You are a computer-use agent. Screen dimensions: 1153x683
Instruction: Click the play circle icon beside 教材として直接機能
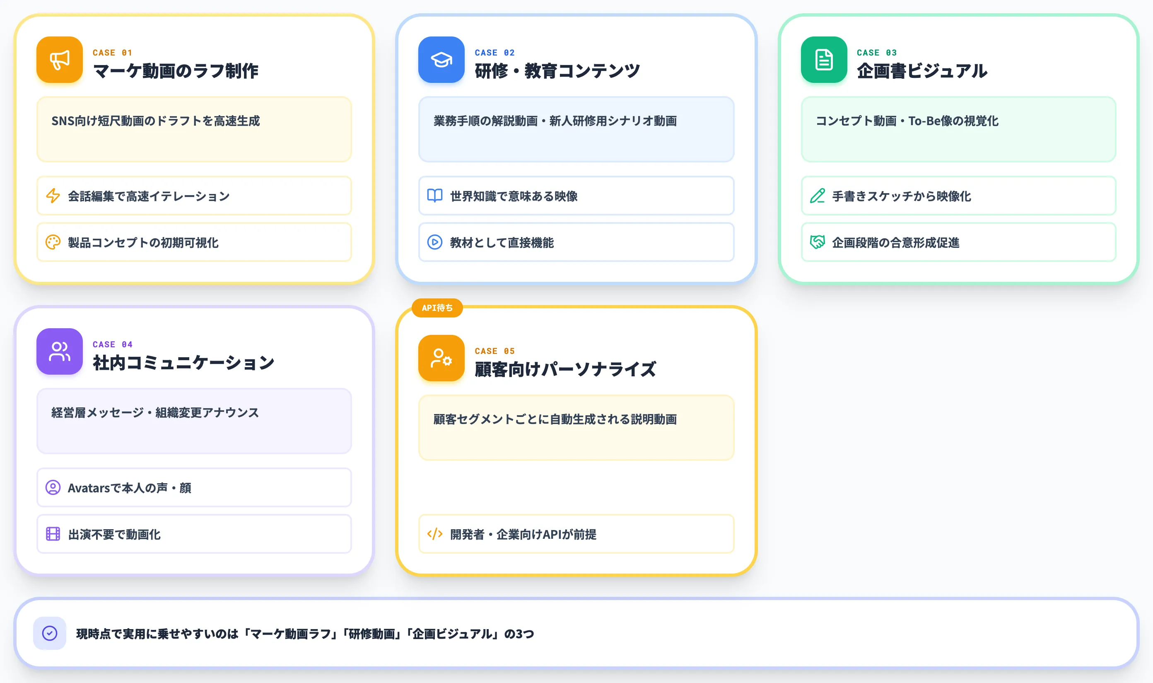434,242
